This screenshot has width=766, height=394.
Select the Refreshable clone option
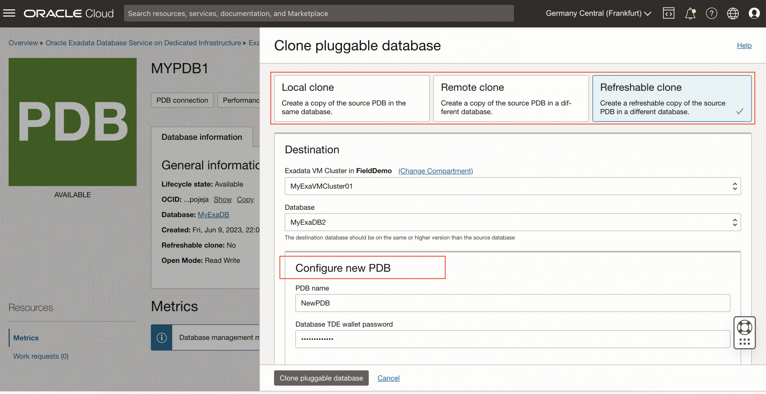(672, 99)
